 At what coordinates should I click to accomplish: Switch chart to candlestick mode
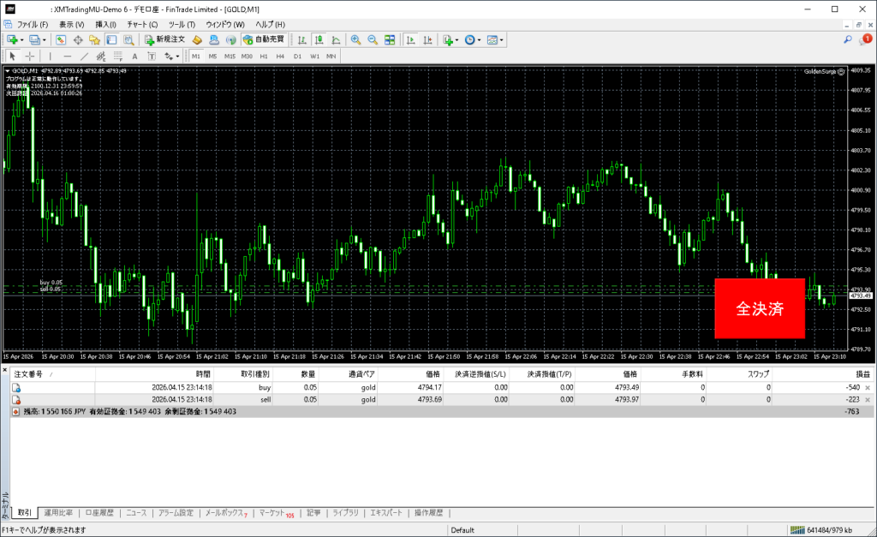319,39
